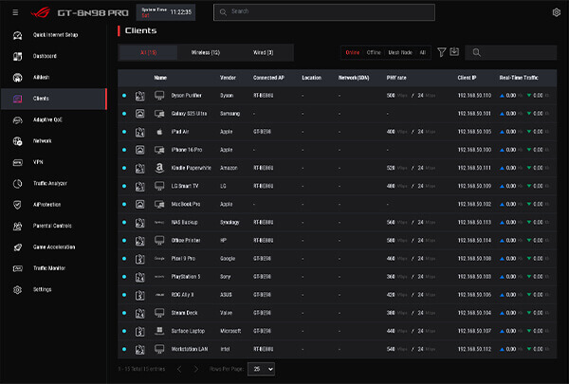Click the VPN sidebar icon
Viewport: 569px width, 384px height.
(x=17, y=162)
